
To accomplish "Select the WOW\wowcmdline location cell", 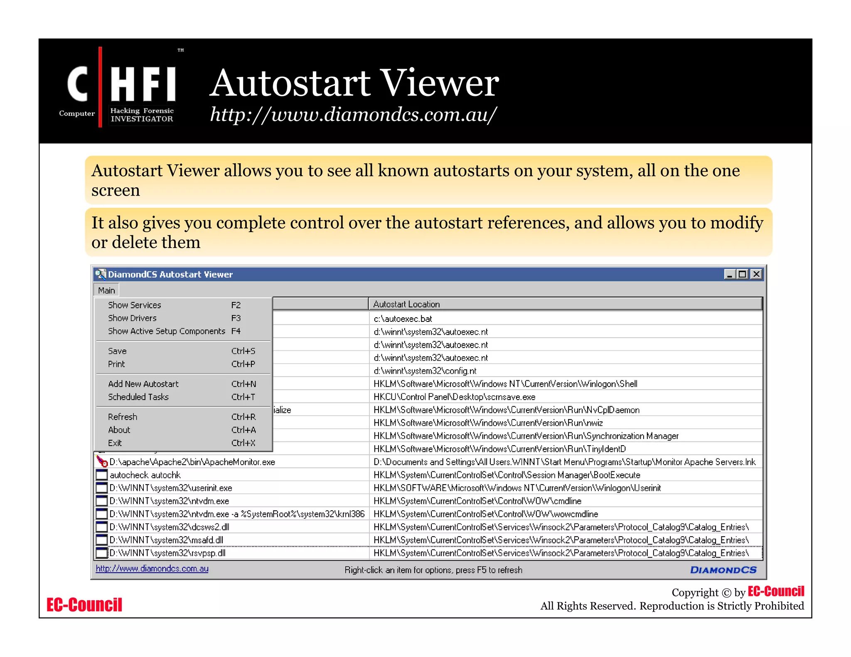I will click(x=566, y=514).
